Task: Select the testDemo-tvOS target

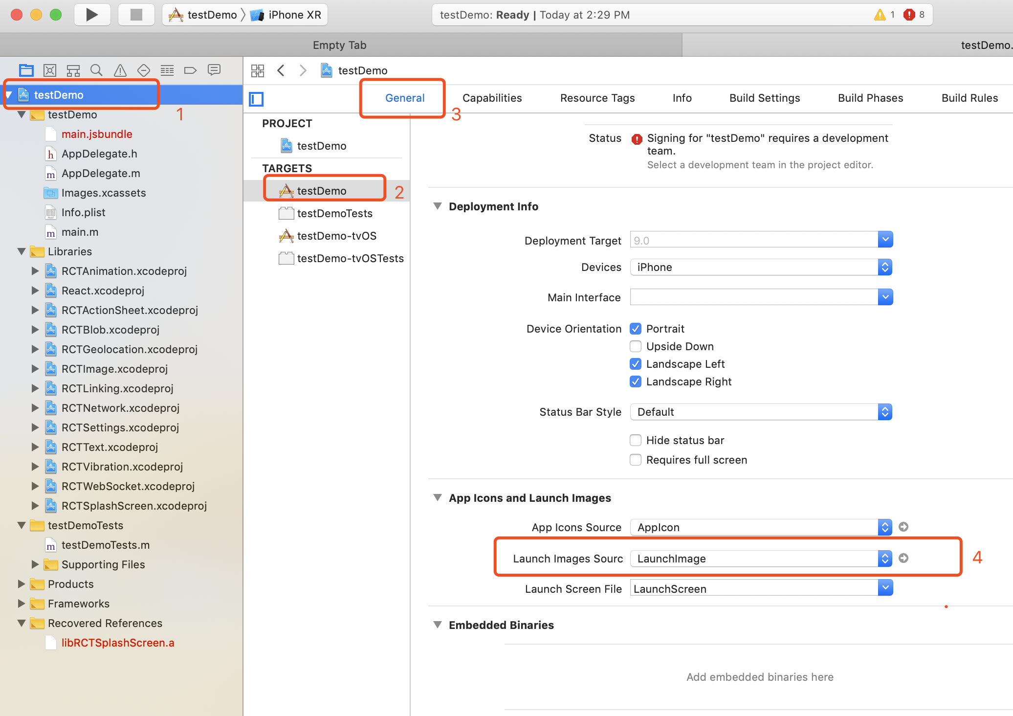Action: 336,236
